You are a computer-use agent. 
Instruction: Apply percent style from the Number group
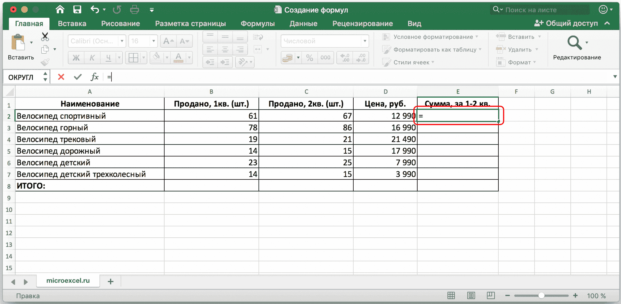click(309, 57)
